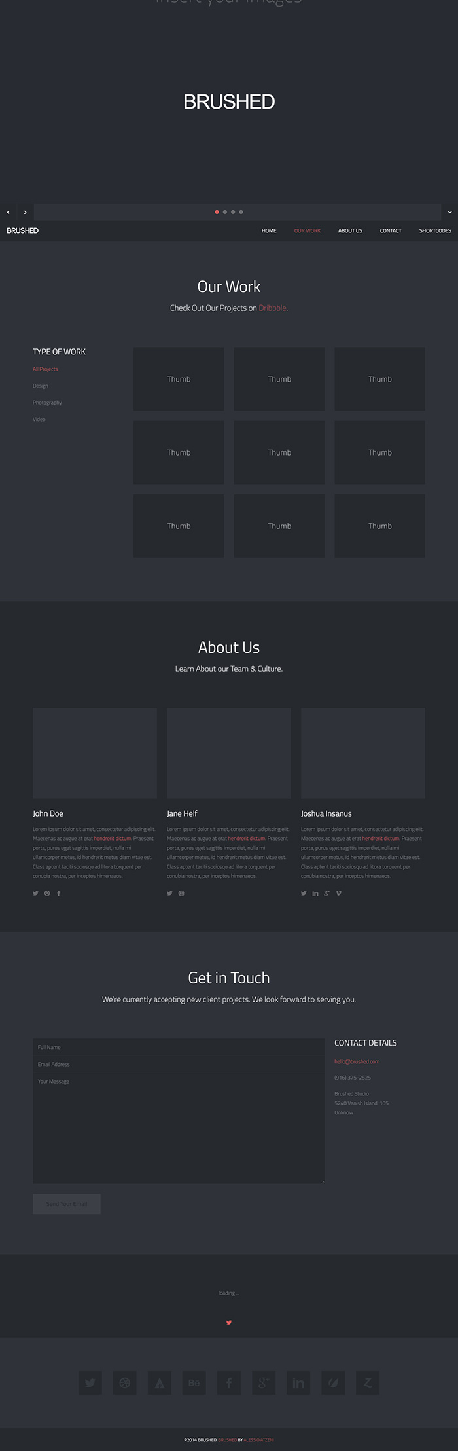
Task: Click the CONTACT DETAILS heading
Action: (x=366, y=1043)
